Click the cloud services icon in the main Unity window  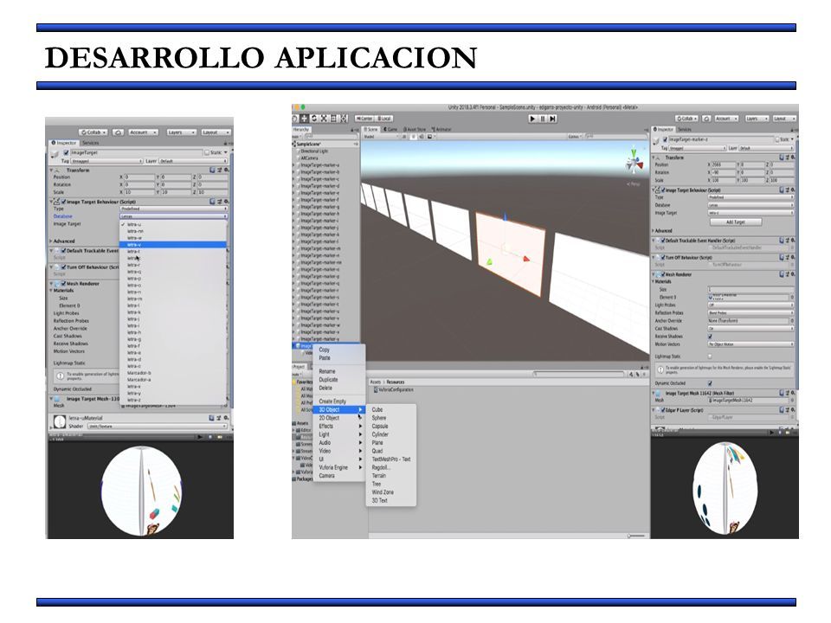coord(706,119)
